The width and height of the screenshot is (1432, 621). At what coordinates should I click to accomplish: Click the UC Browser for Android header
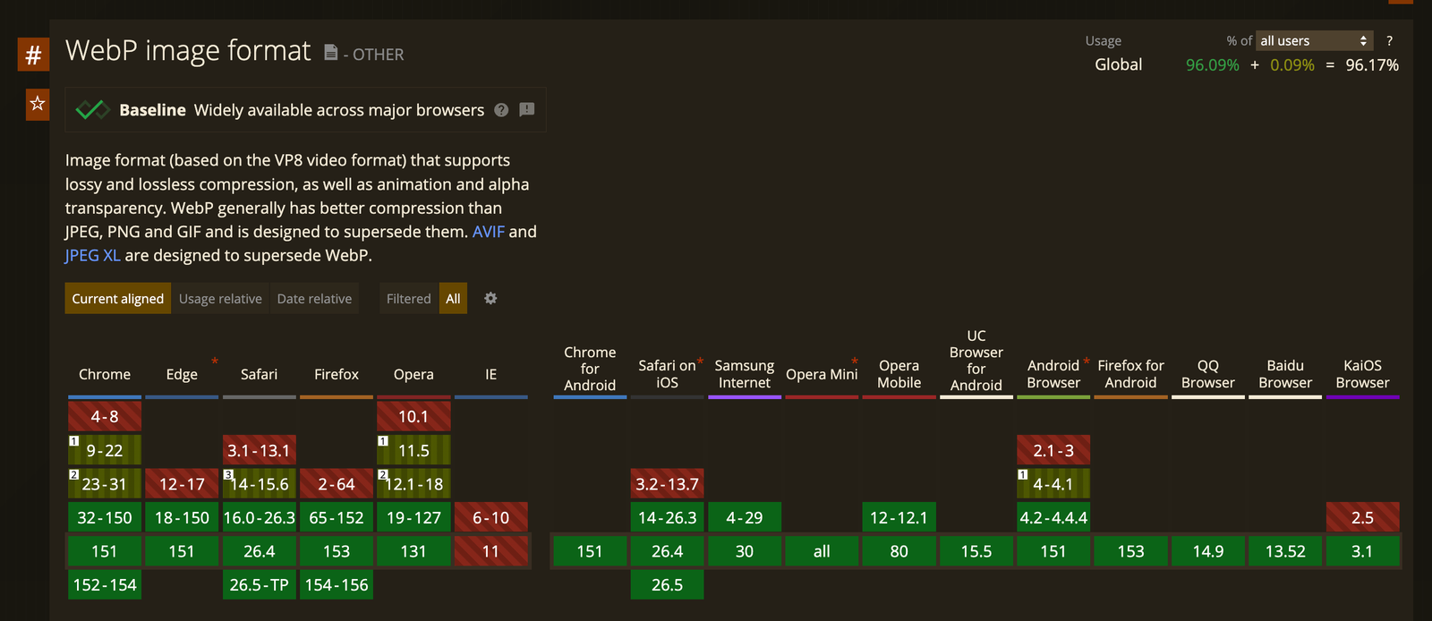976,361
